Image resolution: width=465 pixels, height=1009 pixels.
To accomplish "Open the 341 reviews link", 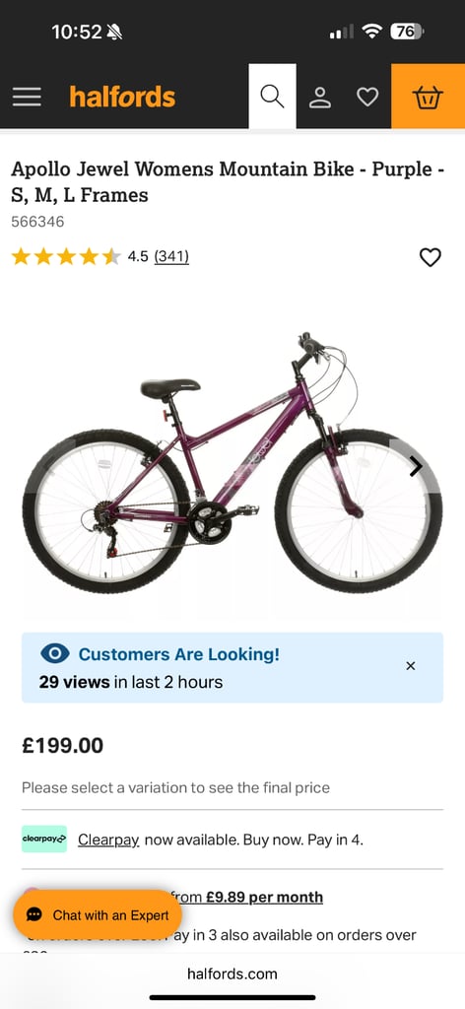I will (171, 257).
